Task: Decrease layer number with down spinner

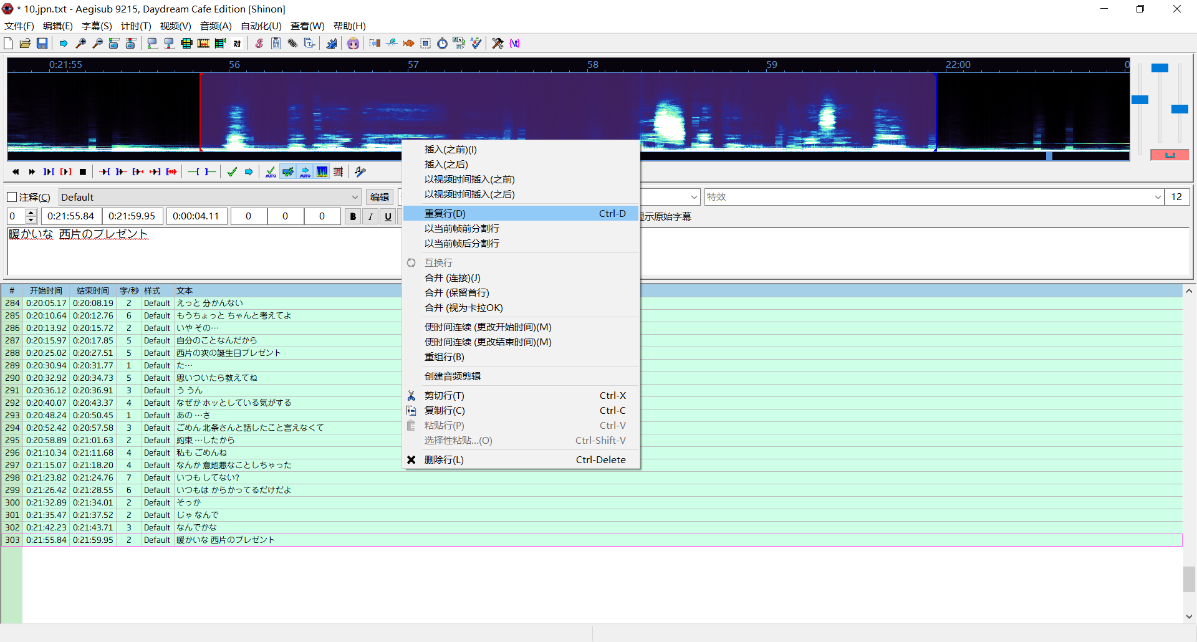Action: click(x=31, y=220)
